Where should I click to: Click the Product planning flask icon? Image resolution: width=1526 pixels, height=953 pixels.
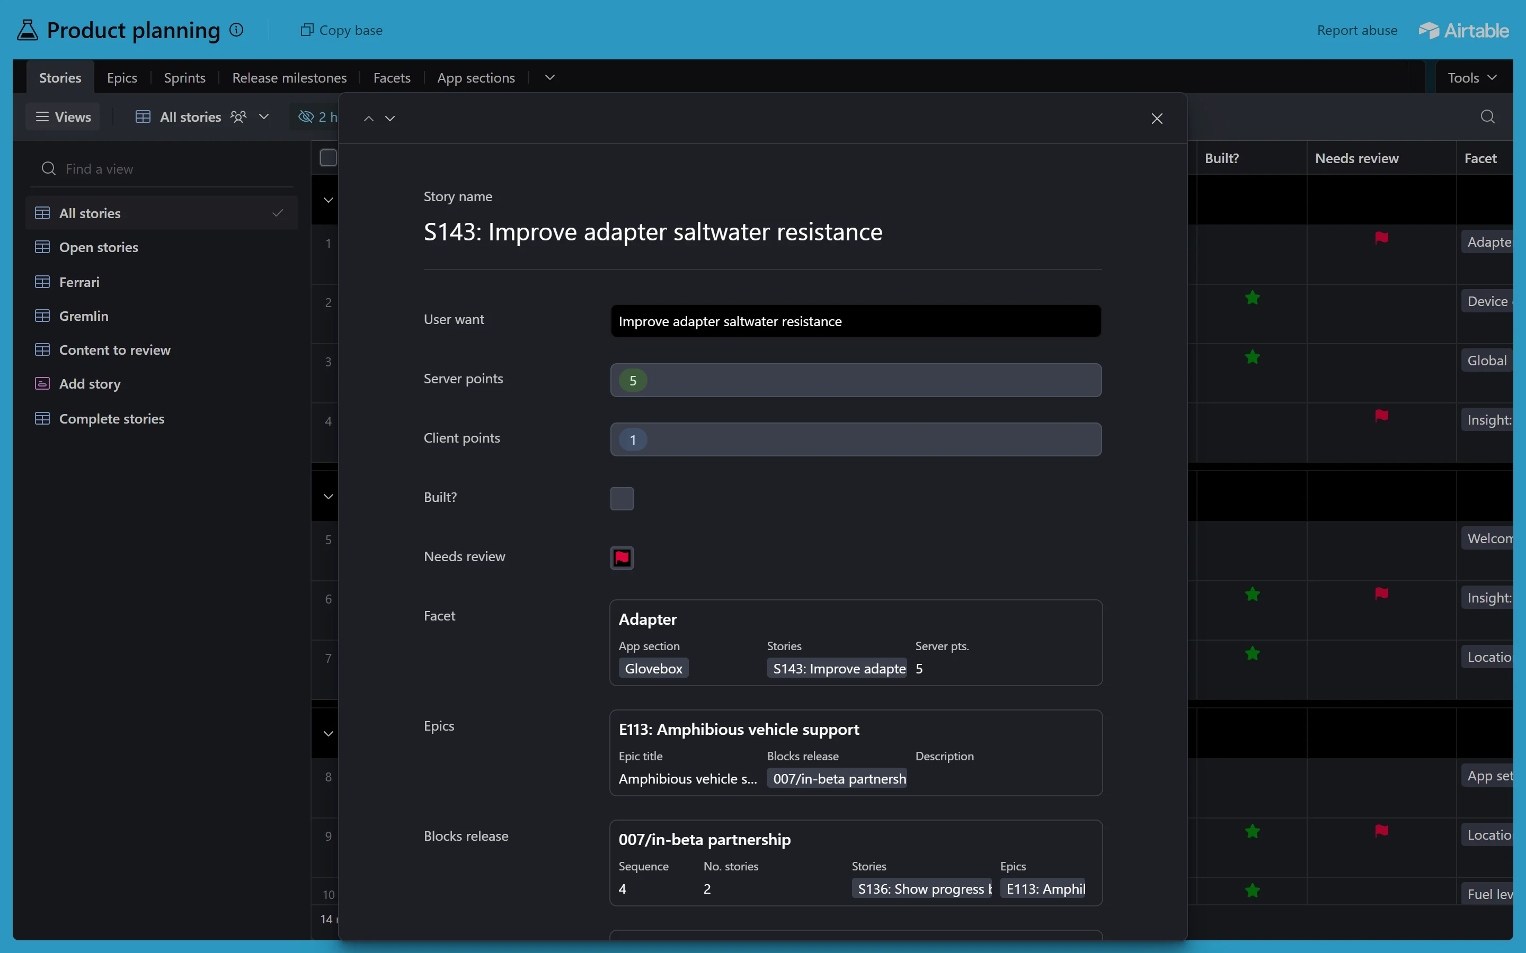point(27,30)
